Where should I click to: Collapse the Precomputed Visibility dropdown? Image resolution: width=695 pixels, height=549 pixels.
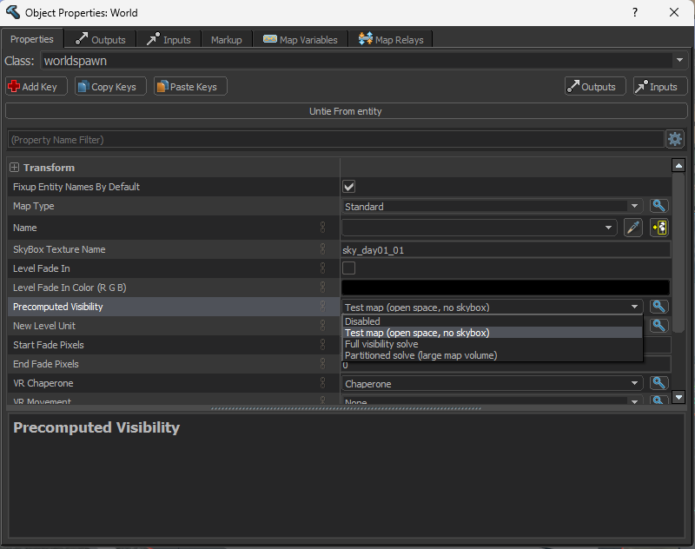pyautogui.click(x=634, y=307)
